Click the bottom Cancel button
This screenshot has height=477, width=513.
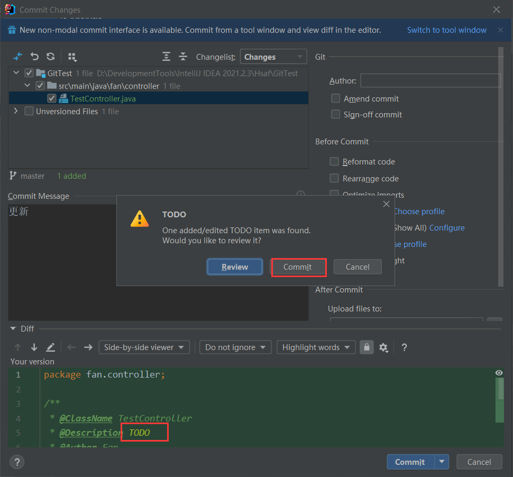pyautogui.click(x=479, y=462)
